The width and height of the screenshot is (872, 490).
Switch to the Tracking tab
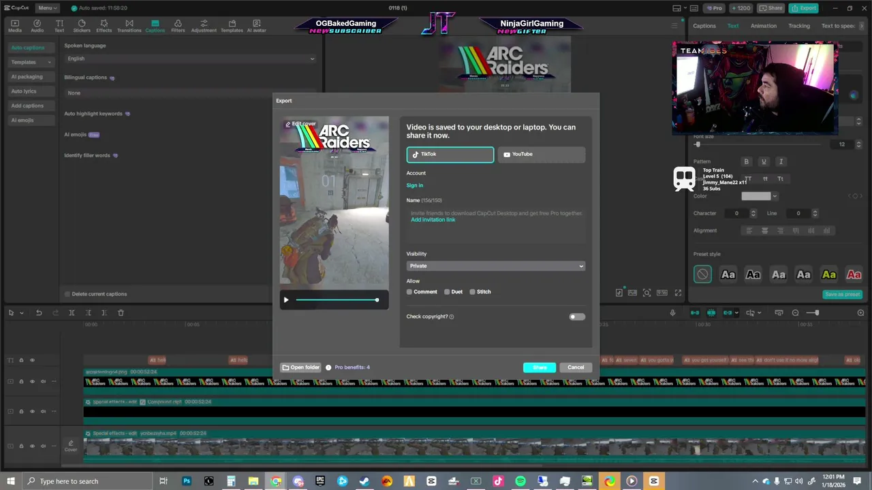click(x=799, y=26)
